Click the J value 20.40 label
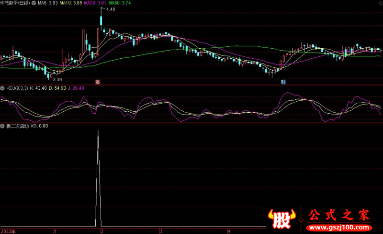 click(75, 89)
